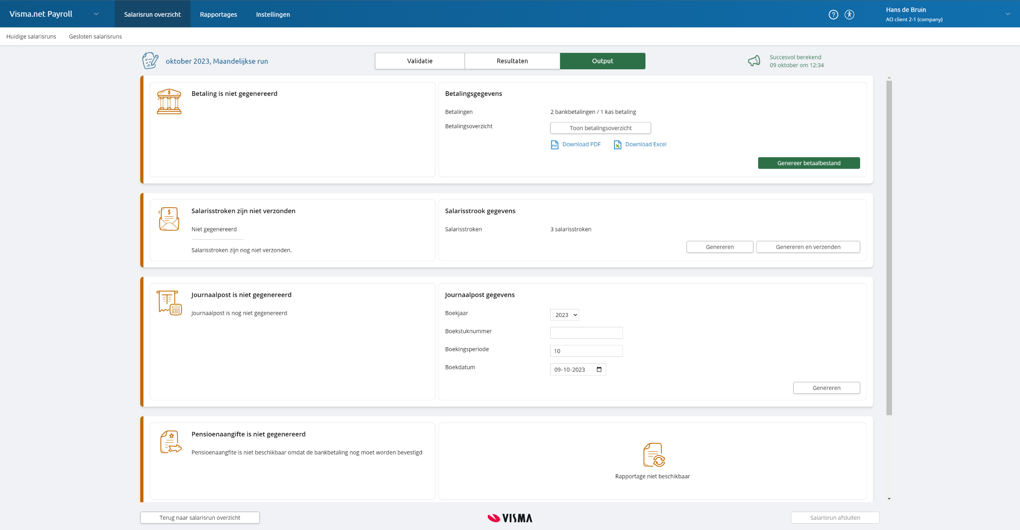
Task: Open the calendar picker in the Boekdatum field
Action: tap(599, 369)
